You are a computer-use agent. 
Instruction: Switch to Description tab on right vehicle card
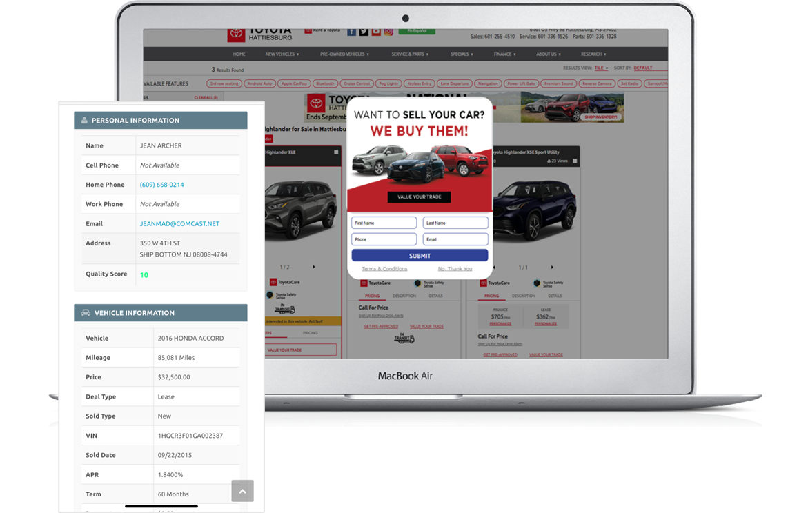pos(523,296)
